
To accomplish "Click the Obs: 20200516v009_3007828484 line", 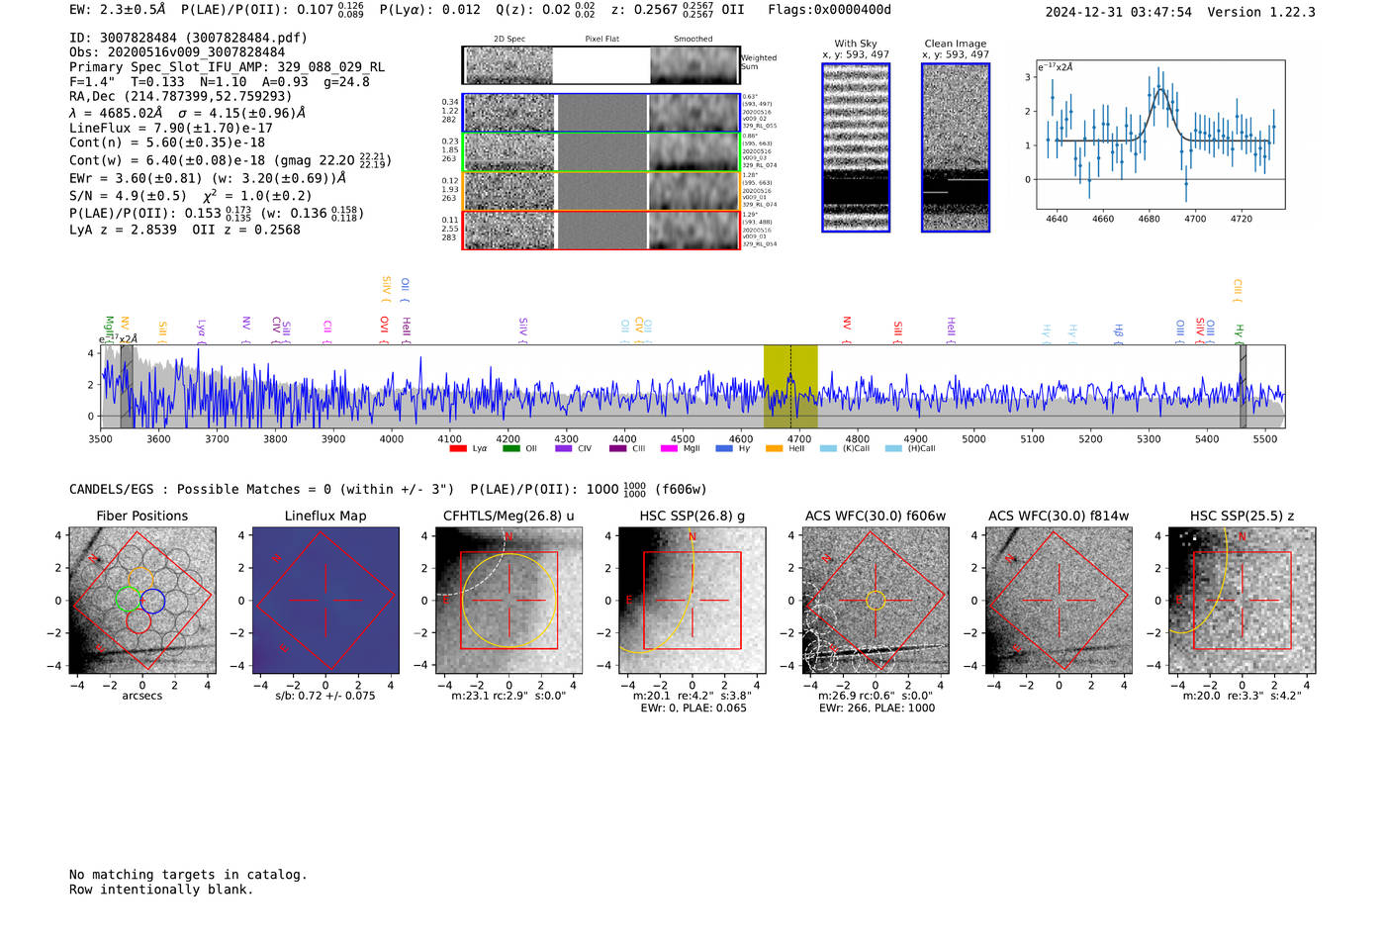I will [177, 52].
